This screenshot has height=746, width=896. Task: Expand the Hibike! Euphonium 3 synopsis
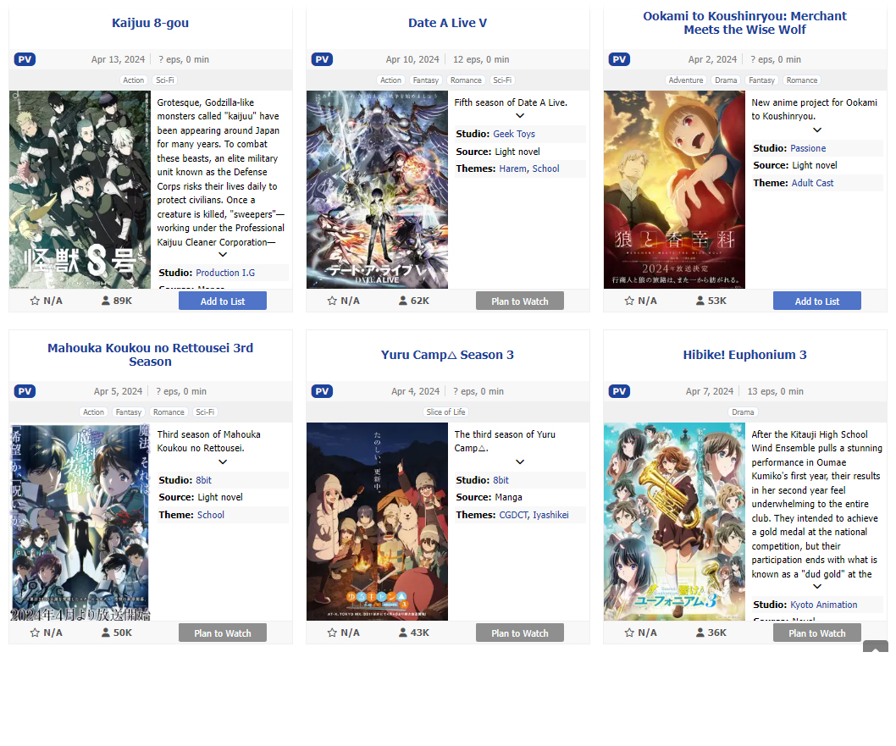tap(817, 587)
